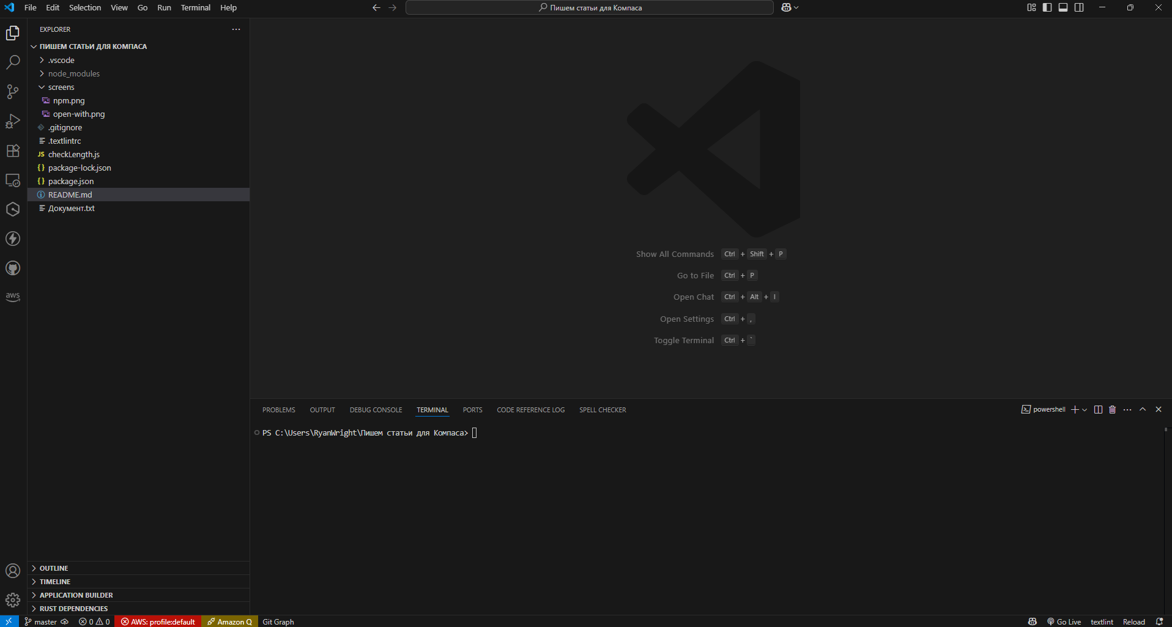Click the Copilot status bar icon
Image resolution: width=1172 pixels, height=627 pixels.
tap(1033, 621)
